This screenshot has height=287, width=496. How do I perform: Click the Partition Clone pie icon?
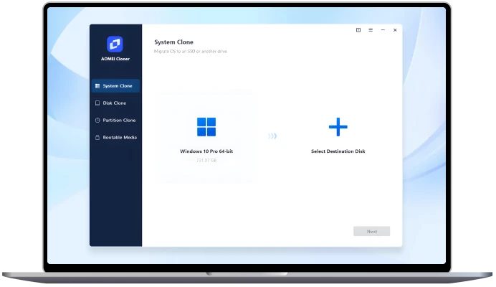(x=97, y=120)
